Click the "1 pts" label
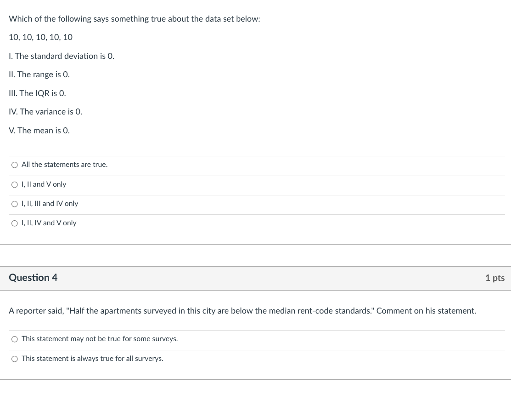Viewport: 511px width, 400px height. [x=495, y=278]
